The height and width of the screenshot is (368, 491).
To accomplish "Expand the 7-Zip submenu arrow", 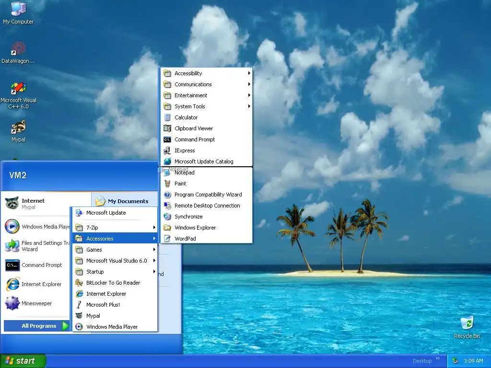I will (154, 228).
